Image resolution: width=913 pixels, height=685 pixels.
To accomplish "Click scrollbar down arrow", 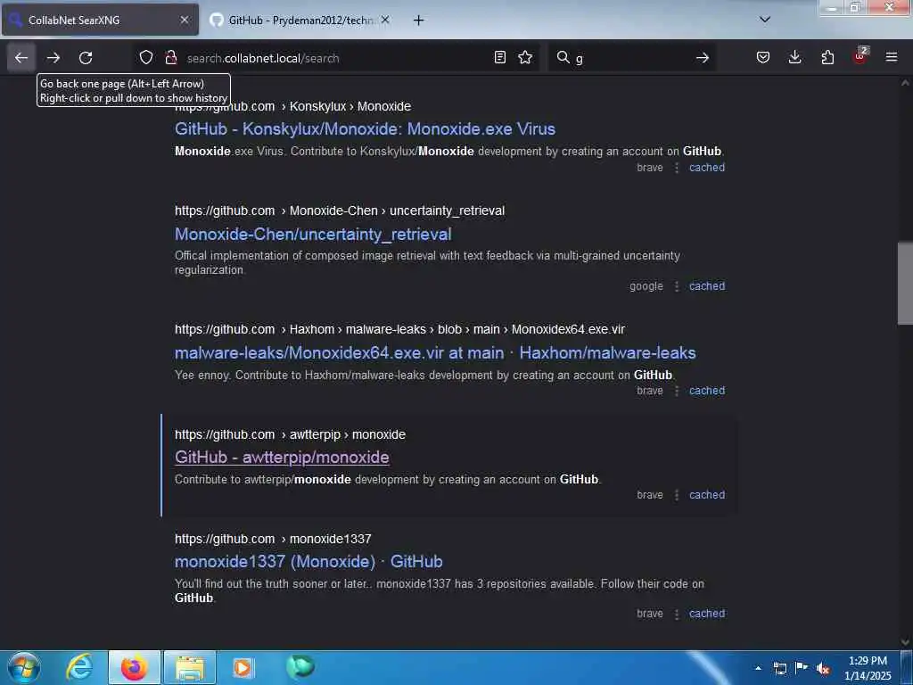I will [x=905, y=642].
